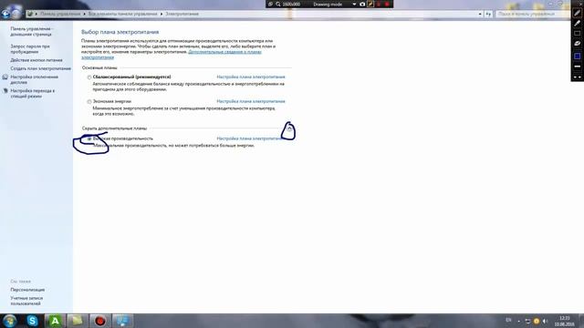Screen dimensions: 584x328
Task: Click the orange tray notification icon
Action: tap(537, 321)
